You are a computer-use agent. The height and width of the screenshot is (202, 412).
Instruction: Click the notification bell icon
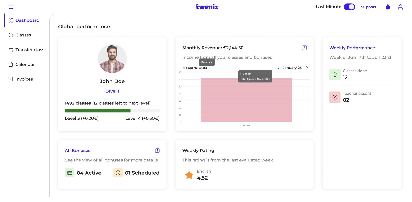click(388, 7)
